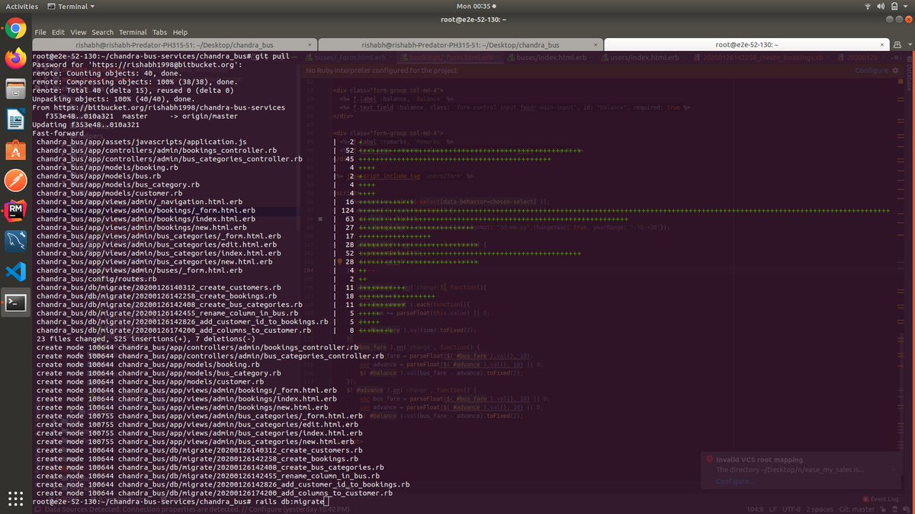Click the Fast-forward line in terminal output
This screenshot has width=915, height=514.
point(59,133)
